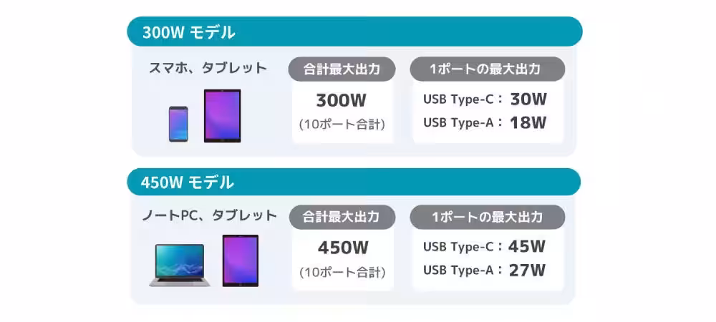Click USB Type-A 18W entry

(485, 122)
